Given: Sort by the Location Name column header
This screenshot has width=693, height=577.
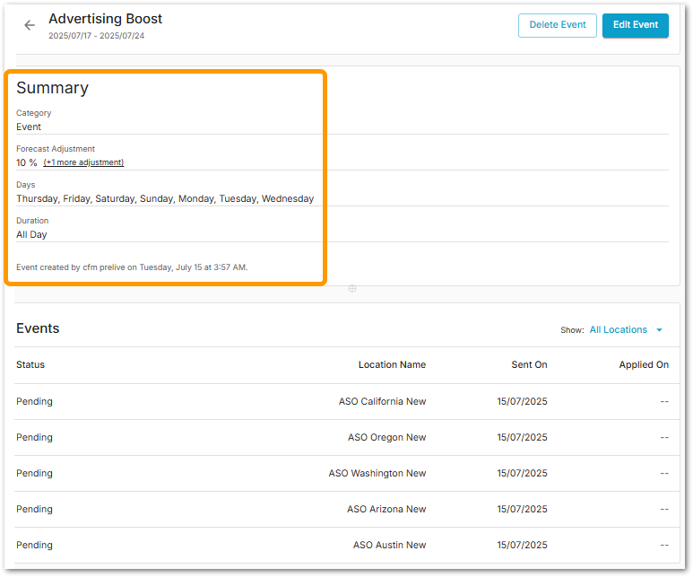Looking at the screenshot, I should [392, 365].
